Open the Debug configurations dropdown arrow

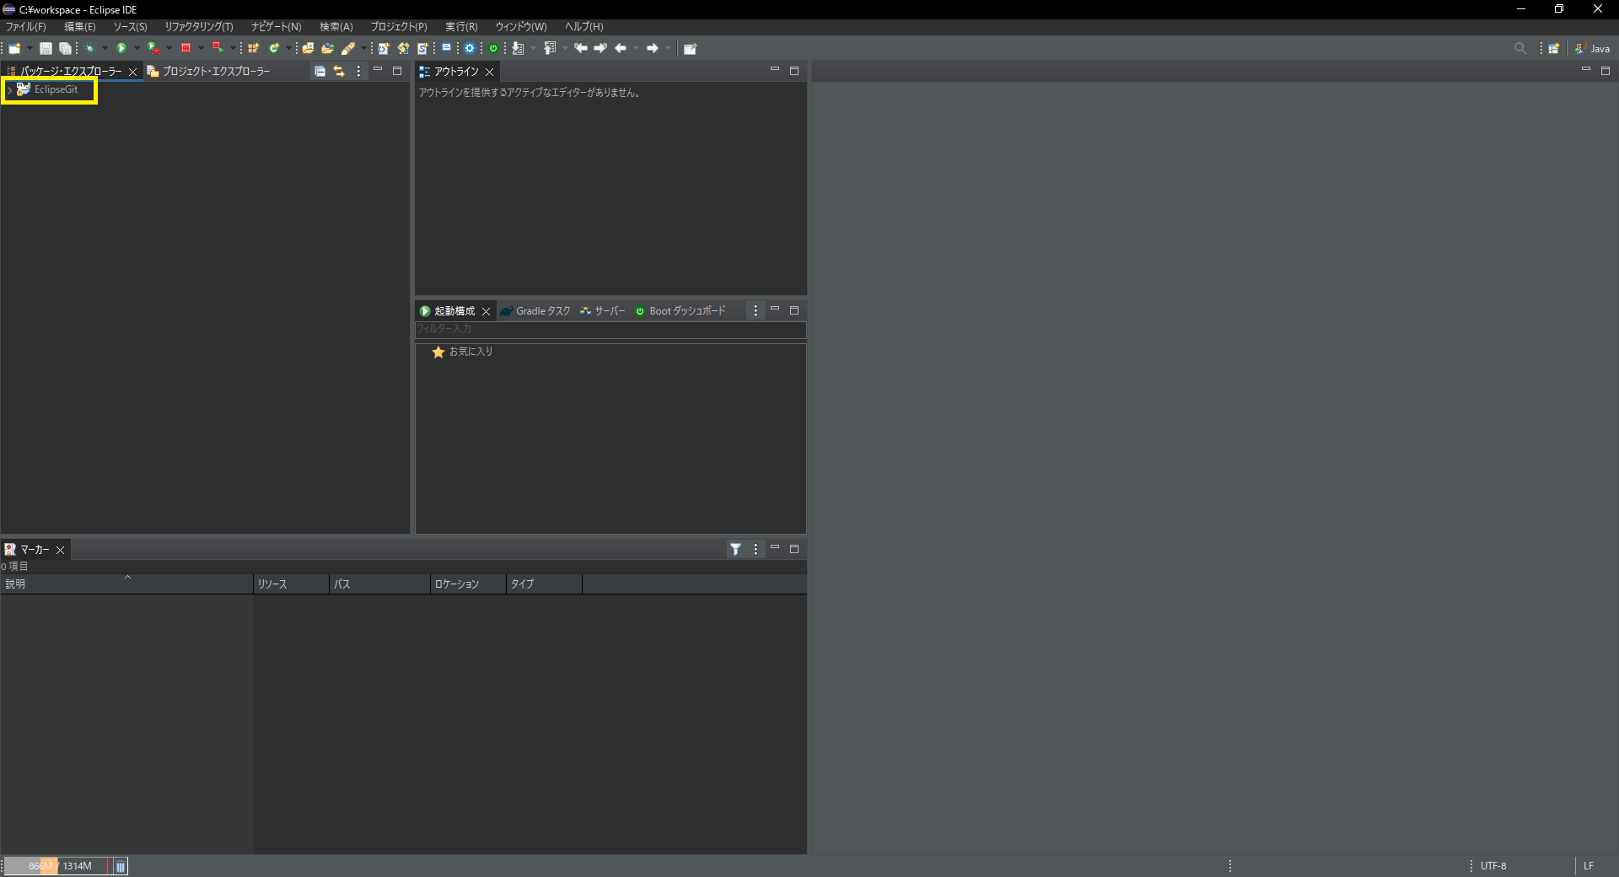105,48
